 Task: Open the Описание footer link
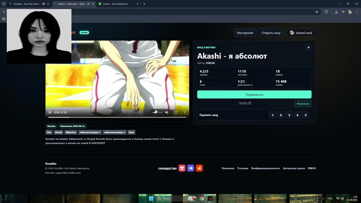(228, 168)
